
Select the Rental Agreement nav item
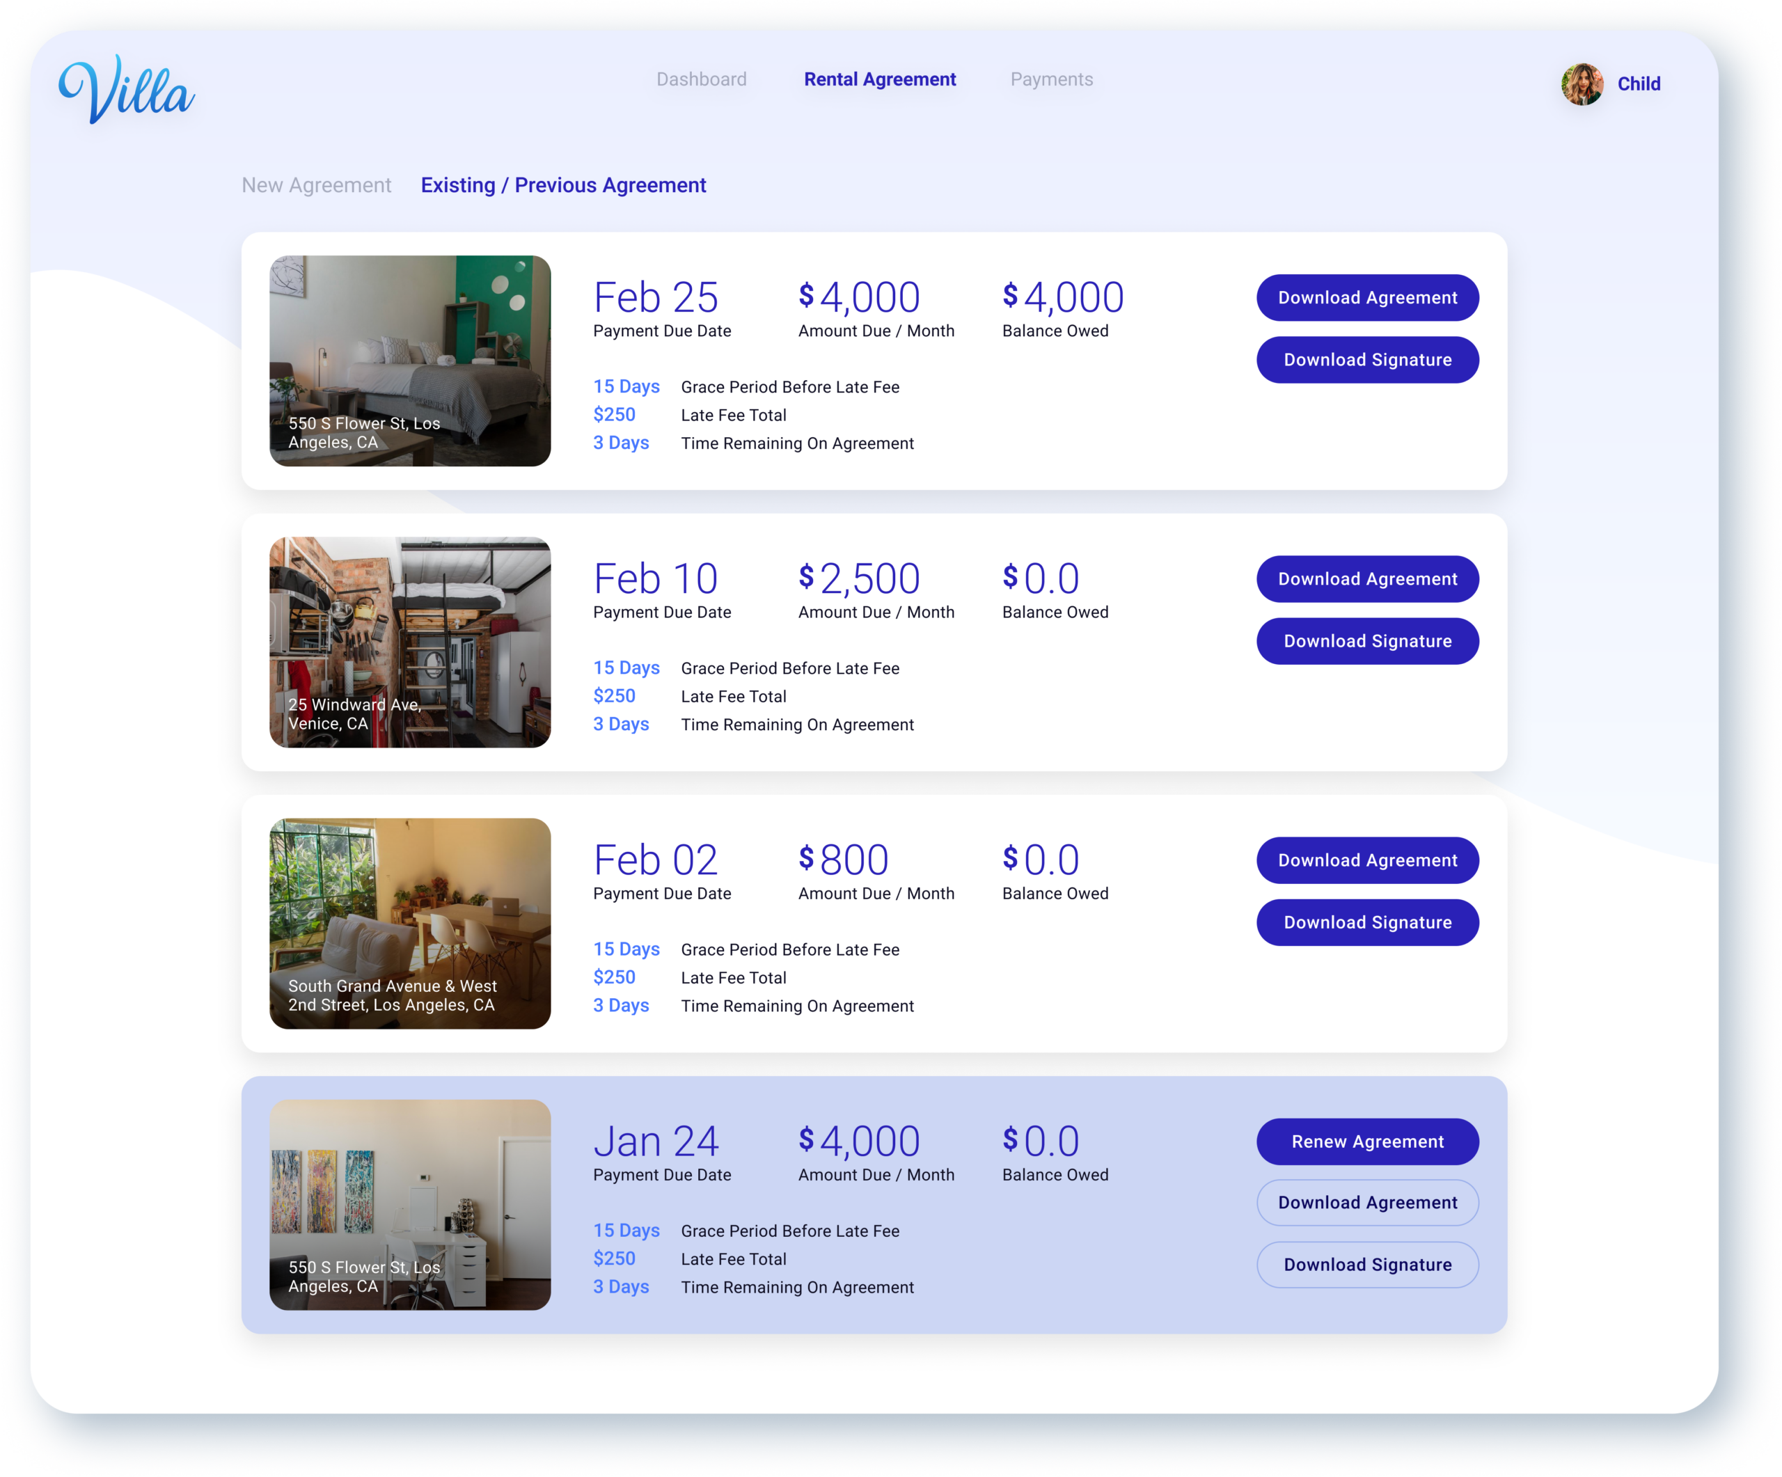pos(879,79)
